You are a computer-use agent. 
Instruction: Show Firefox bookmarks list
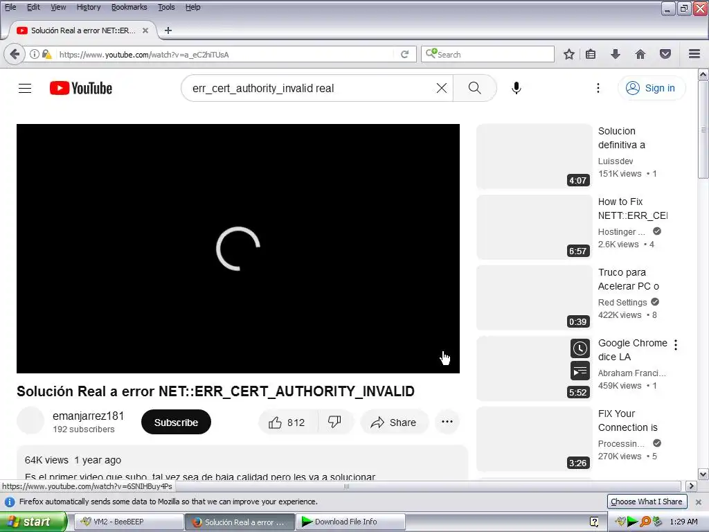591,54
